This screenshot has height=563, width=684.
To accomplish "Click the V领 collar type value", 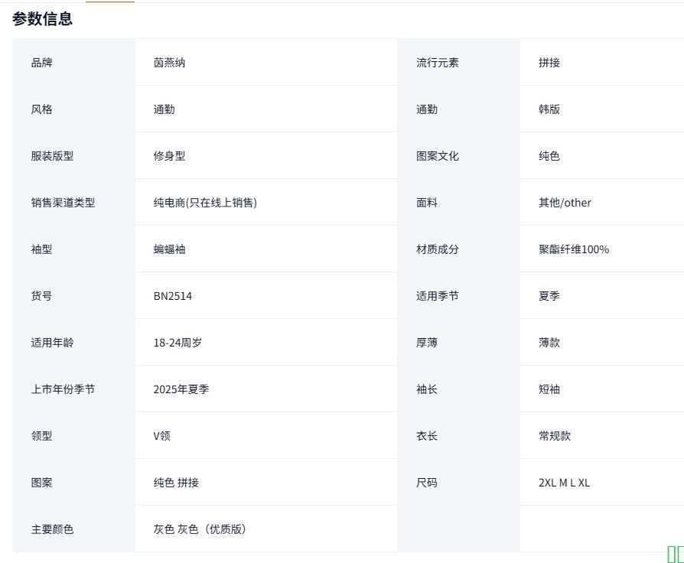I will click(161, 436).
